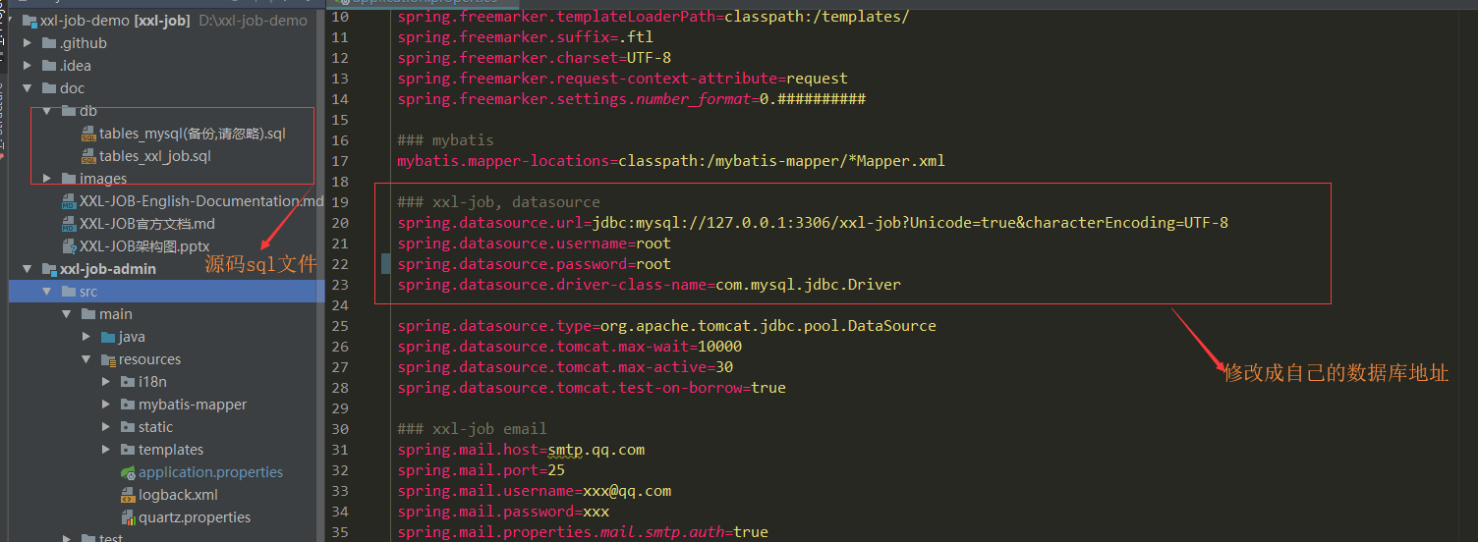Screen dimensions: 1478x542
Task: Select the mybatis-mapper folder name
Action: pos(193,405)
